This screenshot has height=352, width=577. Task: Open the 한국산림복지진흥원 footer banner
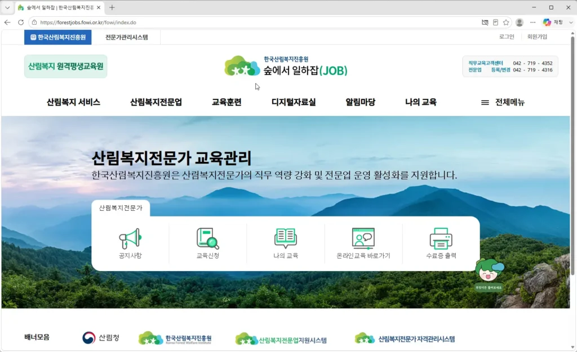tap(175, 338)
